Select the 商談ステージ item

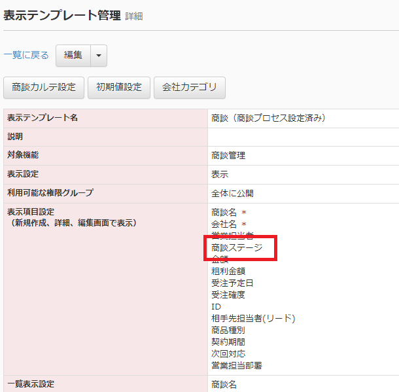(237, 247)
